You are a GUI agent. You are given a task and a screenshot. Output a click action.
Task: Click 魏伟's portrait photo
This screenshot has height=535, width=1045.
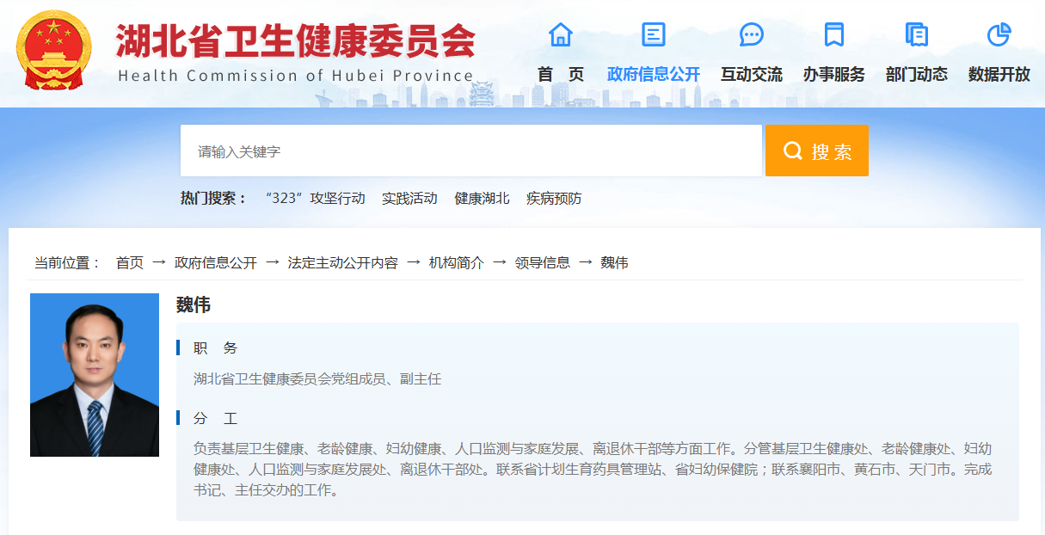pyautogui.click(x=94, y=374)
